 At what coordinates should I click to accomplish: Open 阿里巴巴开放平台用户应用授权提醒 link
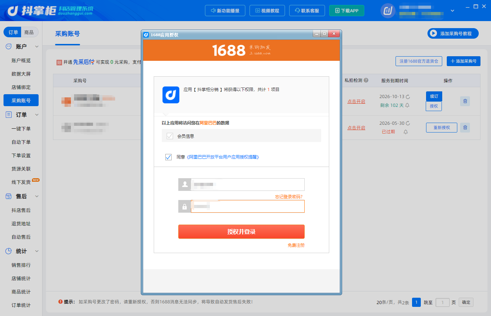click(223, 157)
